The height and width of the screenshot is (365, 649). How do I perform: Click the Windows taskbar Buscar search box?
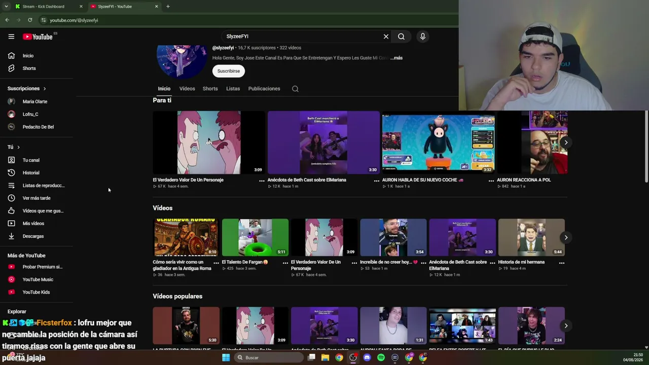click(268, 357)
